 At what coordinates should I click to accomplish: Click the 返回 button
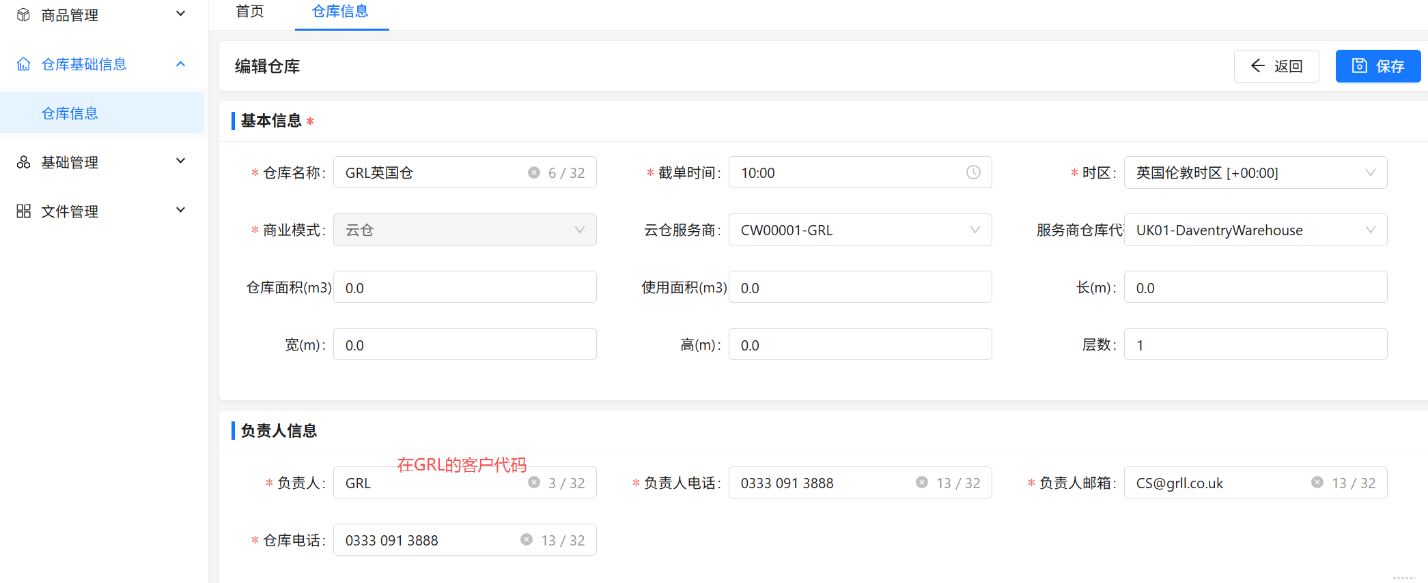[1276, 66]
